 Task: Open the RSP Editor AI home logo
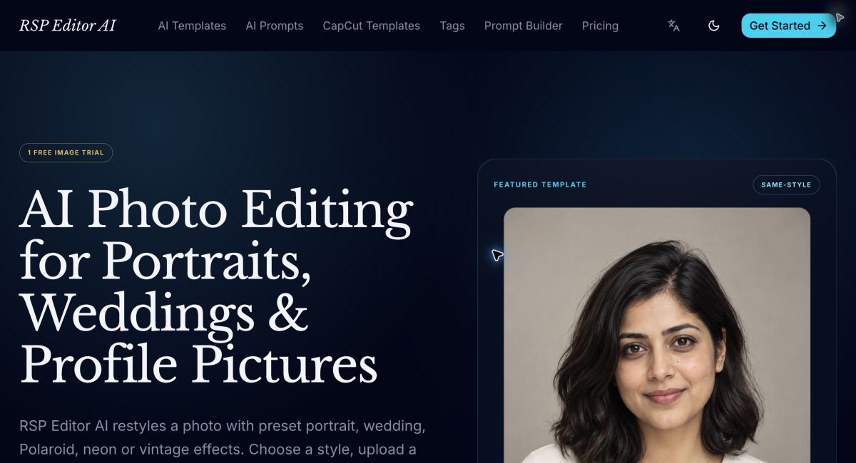tap(67, 26)
